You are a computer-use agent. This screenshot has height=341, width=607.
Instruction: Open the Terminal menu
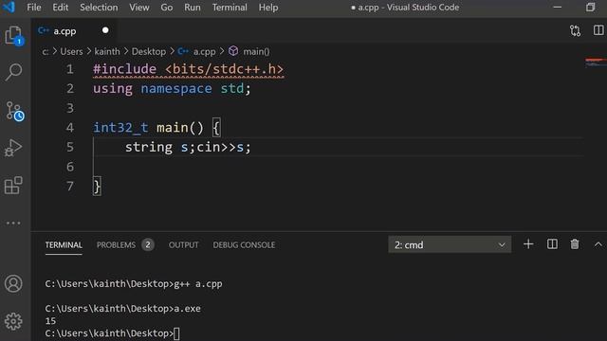tap(230, 8)
